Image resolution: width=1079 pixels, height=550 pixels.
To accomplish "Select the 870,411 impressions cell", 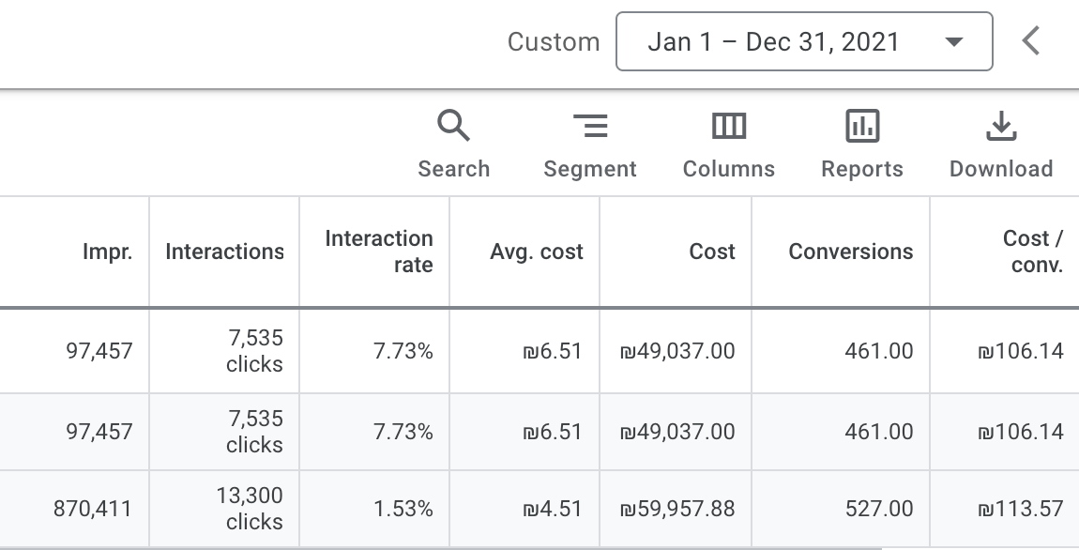I will pos(93,509).
